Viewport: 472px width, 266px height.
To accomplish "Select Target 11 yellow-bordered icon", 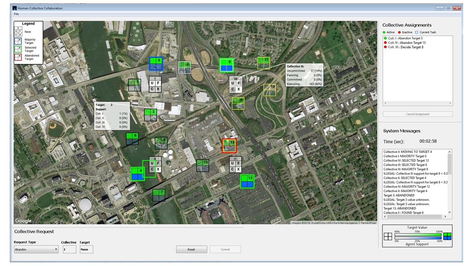I will click(263, 63).
